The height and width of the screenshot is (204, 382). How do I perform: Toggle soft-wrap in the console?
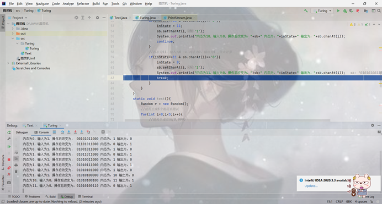tap(16, 152)
